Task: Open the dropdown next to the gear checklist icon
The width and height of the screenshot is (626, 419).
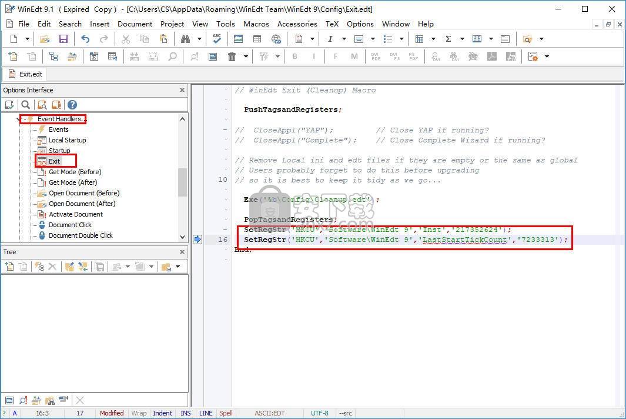Action: click(x=547, y=56)
